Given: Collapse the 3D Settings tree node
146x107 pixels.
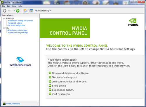Looking at the screenshot, I should pyautogui.click(x=4, y=18).
